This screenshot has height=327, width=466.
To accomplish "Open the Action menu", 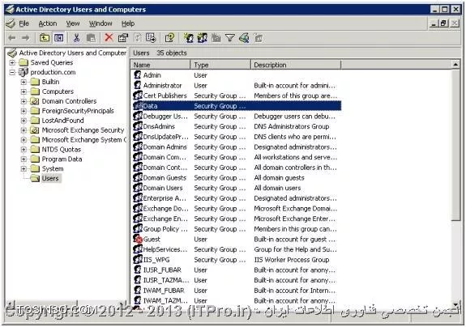I will click(48, 23).
